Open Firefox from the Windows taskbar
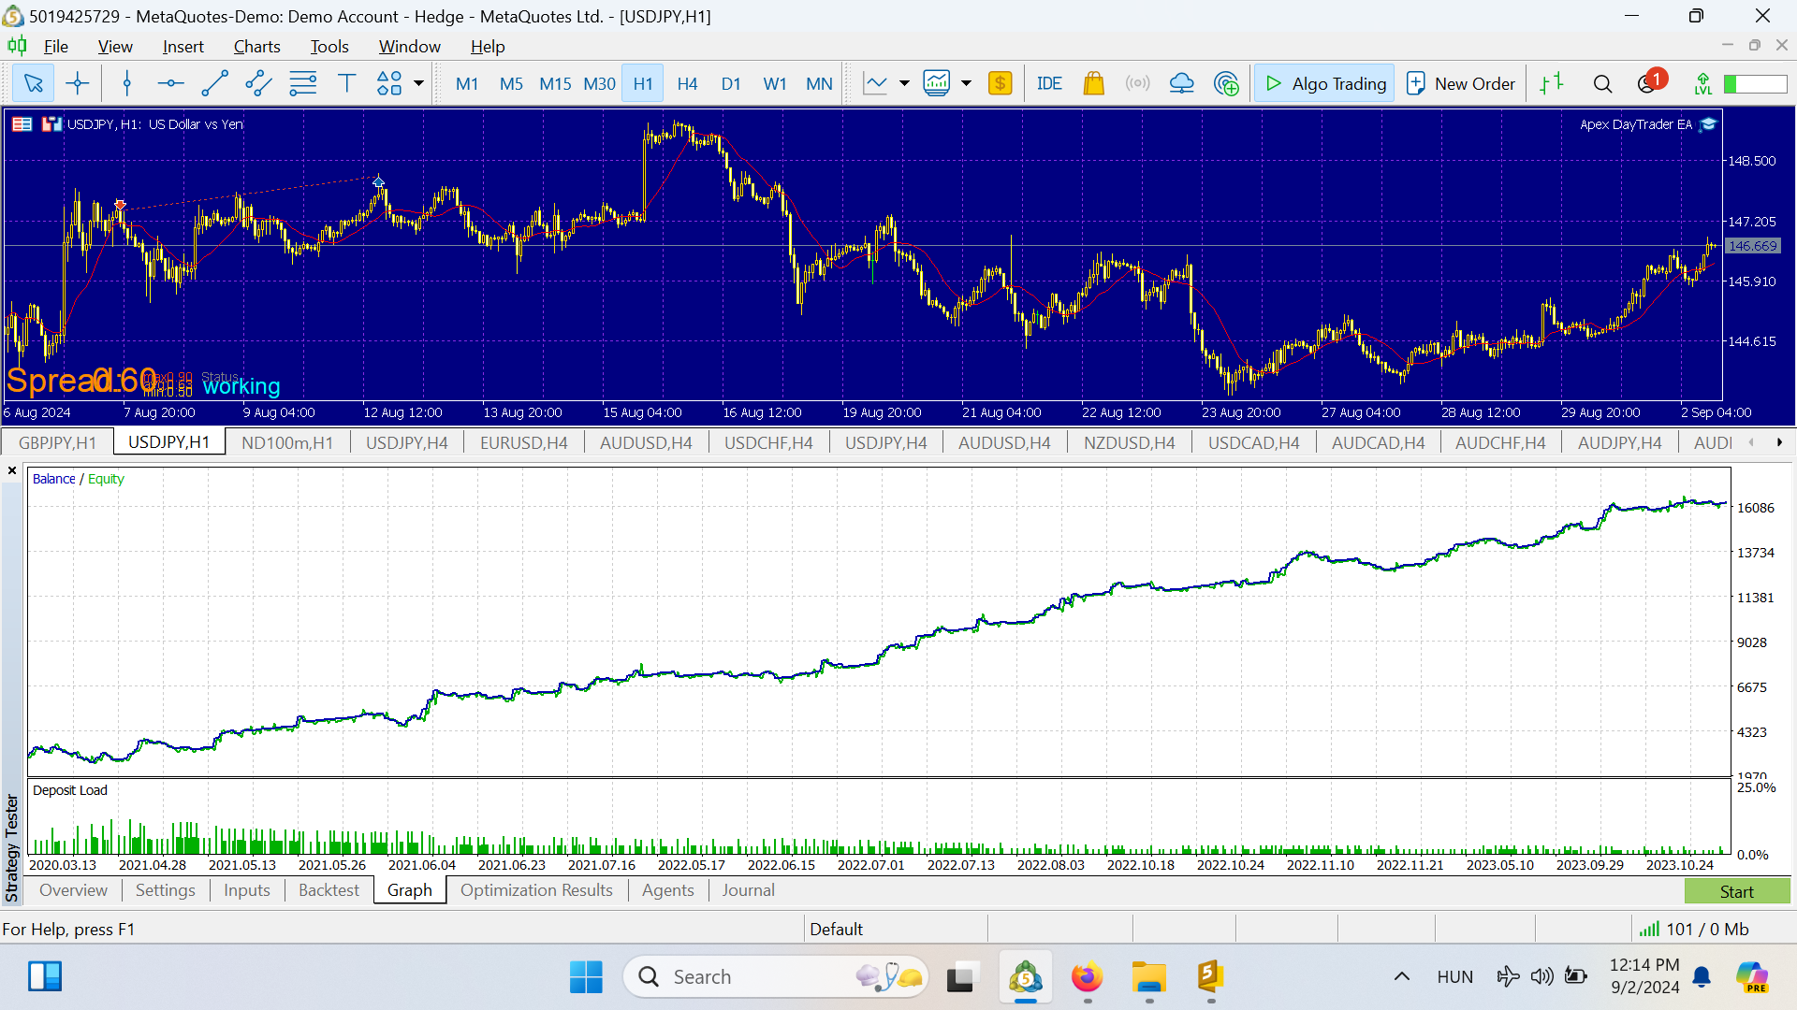The width and height of the screenshot is (1797, 1010). coord(1087,977)
